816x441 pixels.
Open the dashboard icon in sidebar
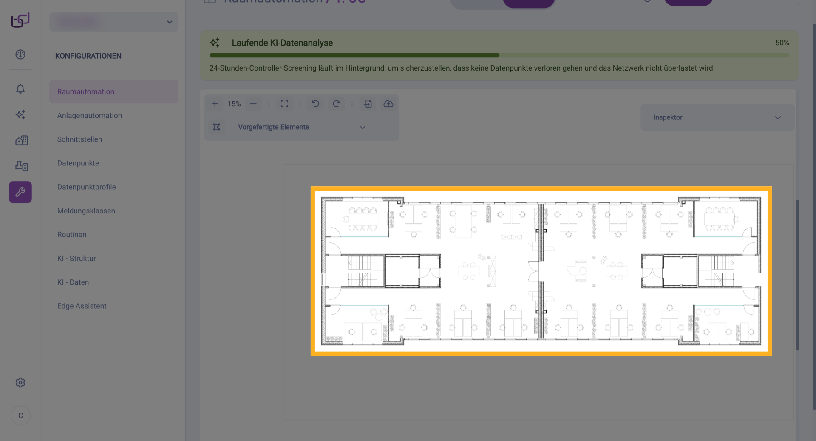click(20, 54)
